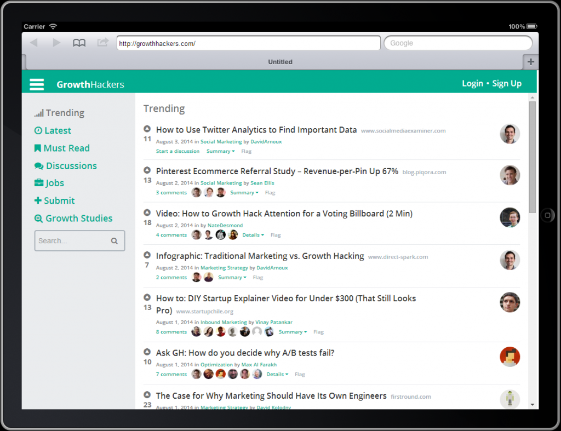Expand Summary dropdown on the Twitter Analytics post

[220, 151]
